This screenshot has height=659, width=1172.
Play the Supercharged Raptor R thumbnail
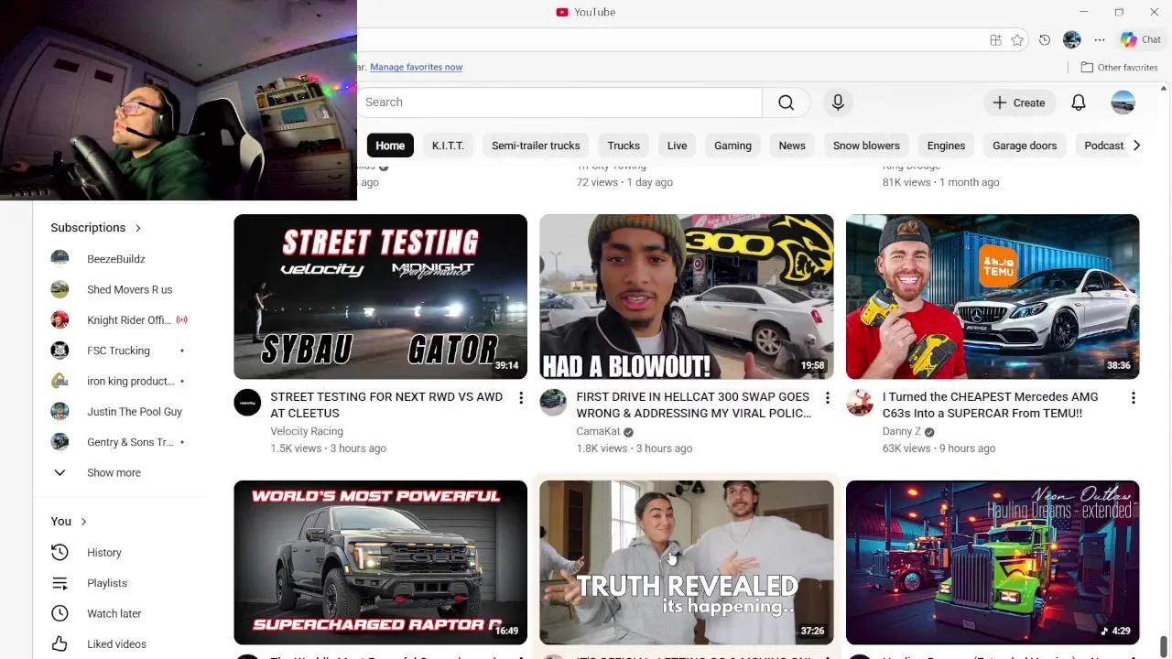(380, 563)
